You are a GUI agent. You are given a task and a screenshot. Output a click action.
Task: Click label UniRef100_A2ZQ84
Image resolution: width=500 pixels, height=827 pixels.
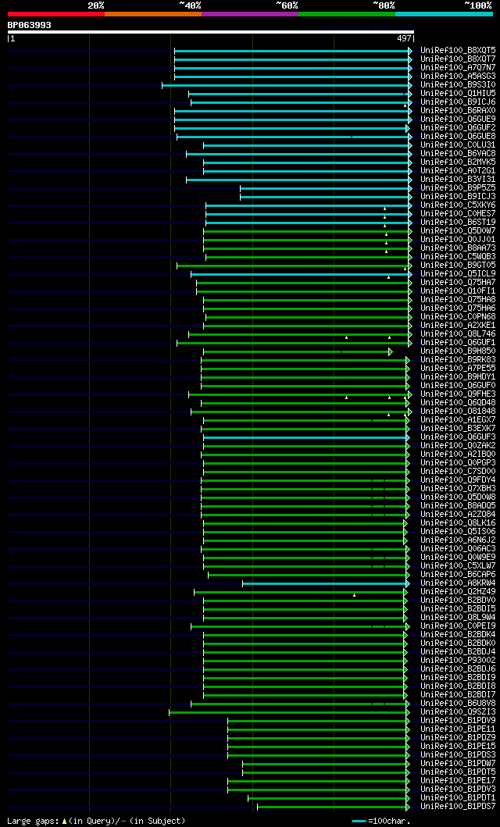tap(459, 514)
